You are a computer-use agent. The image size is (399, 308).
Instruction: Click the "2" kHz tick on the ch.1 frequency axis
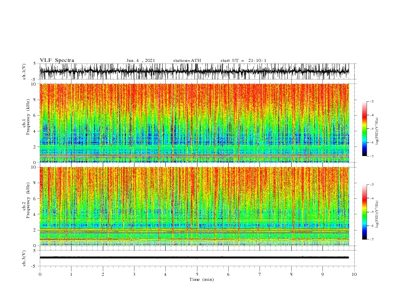(x=35, y=147)
